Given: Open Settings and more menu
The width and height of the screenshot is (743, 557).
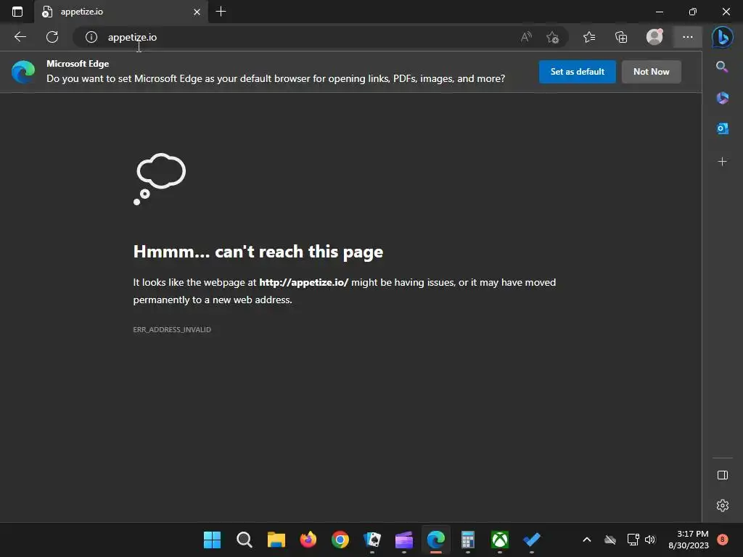Looking at the screenshot, I should click(x=688, y=37).
